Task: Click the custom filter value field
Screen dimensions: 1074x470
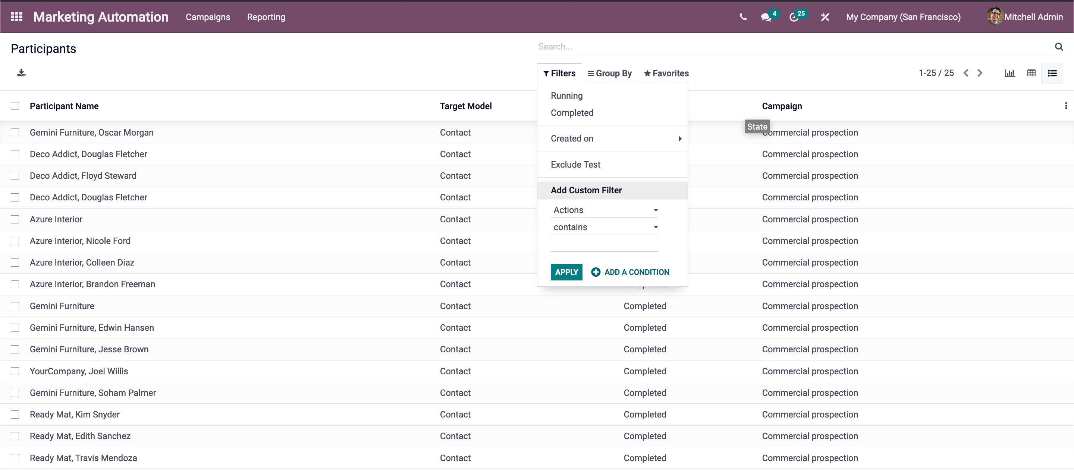Action: [604, 245]
